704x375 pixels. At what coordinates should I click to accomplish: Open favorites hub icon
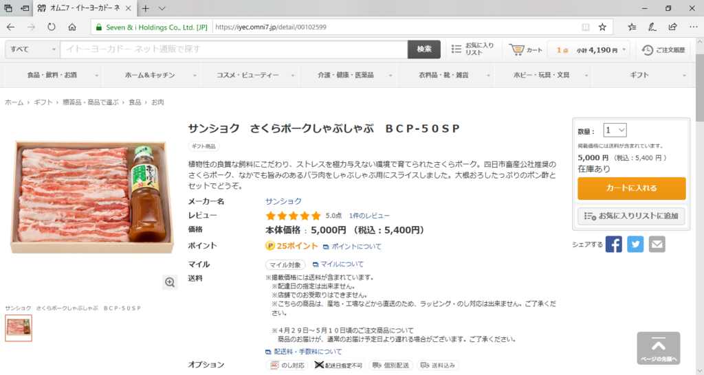point(632,27)
